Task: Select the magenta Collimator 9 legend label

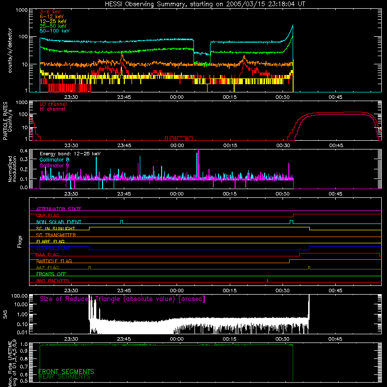Action: pyautogui.click(x=54, y=165)
